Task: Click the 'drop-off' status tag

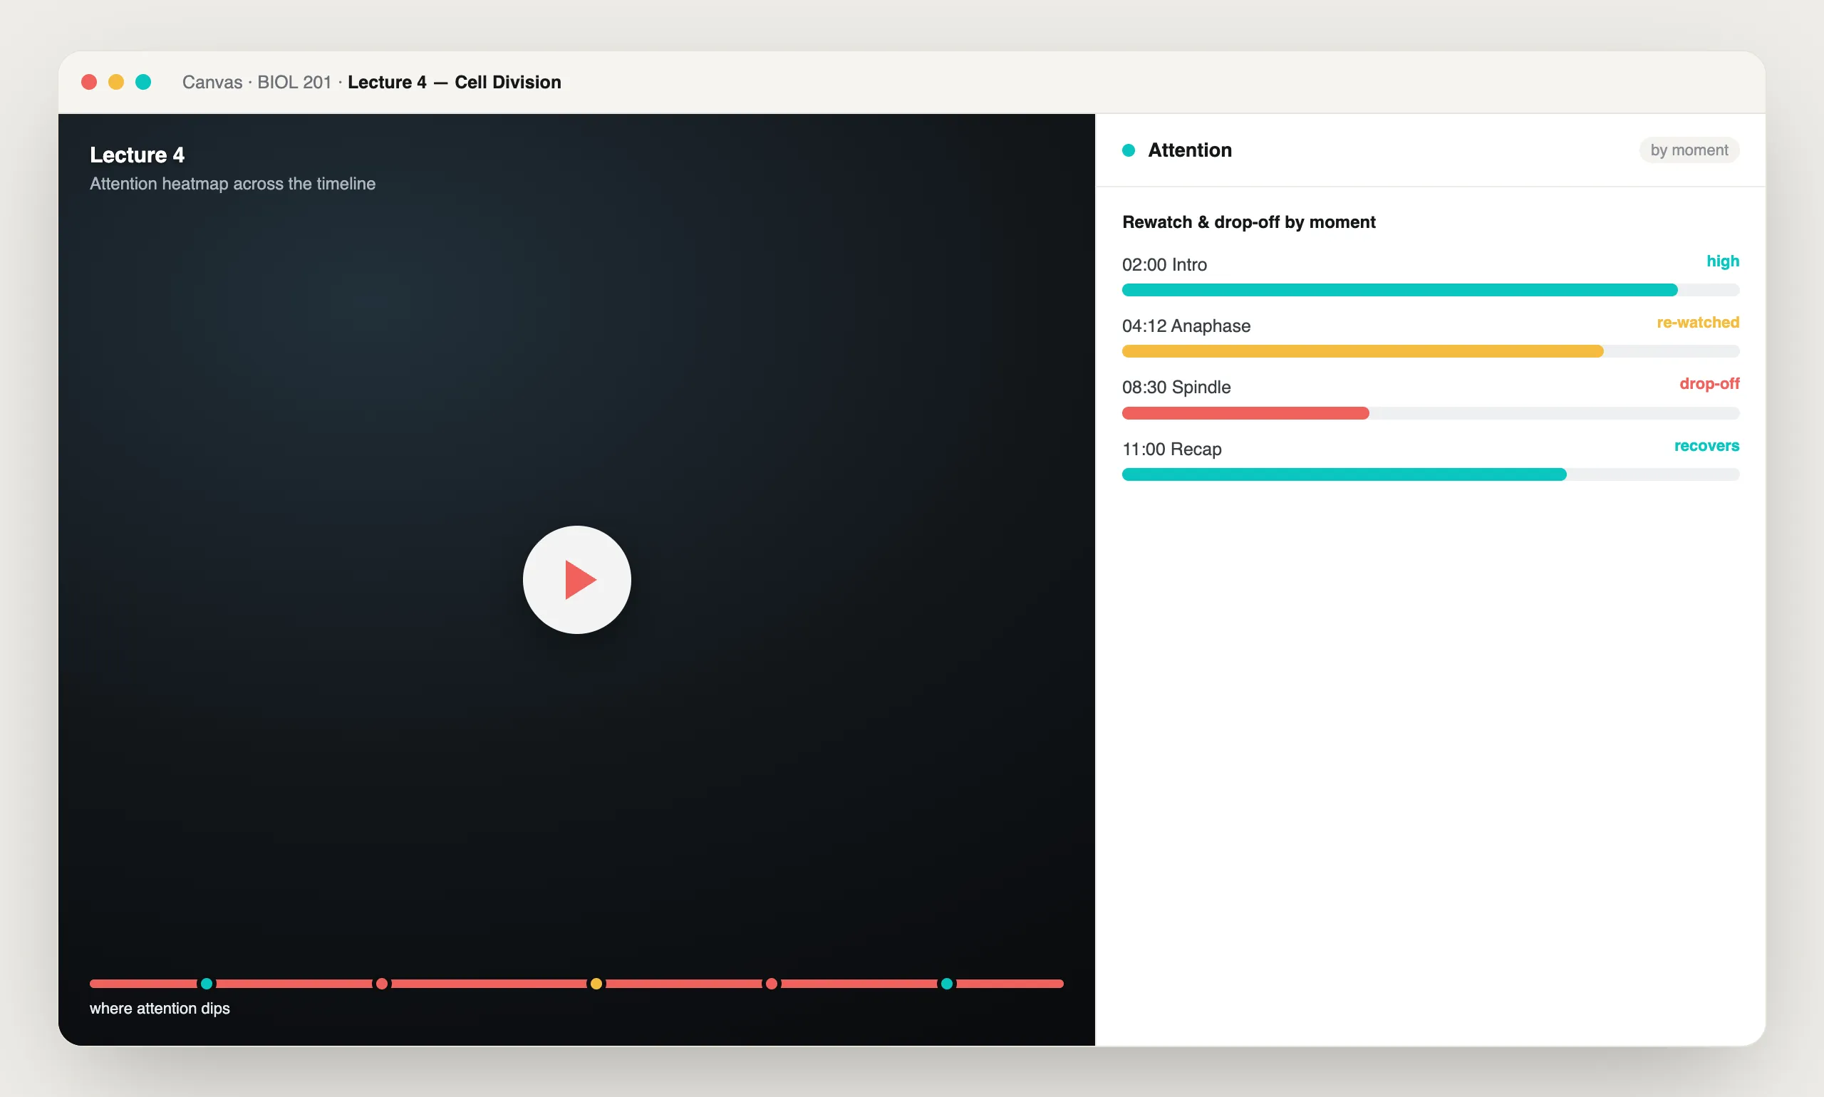Action: [x=1709, y=384]
